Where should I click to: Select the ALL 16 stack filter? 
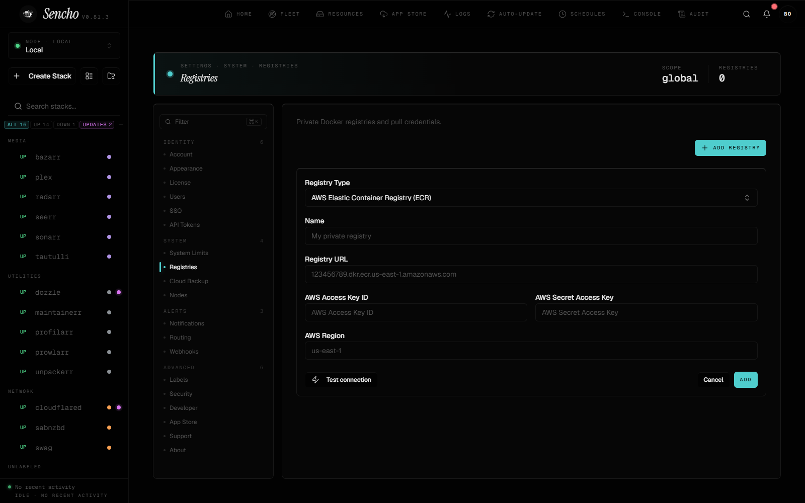click(x=17, y=125)
